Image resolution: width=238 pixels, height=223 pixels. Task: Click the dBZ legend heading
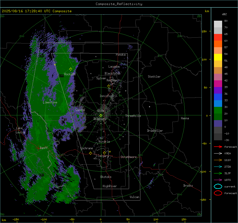224,14
